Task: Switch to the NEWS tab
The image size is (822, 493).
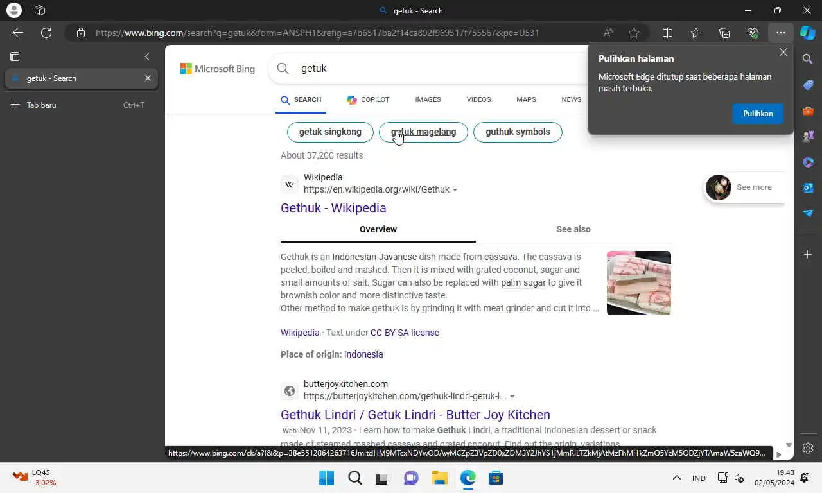Action: (x=571, y=99)
